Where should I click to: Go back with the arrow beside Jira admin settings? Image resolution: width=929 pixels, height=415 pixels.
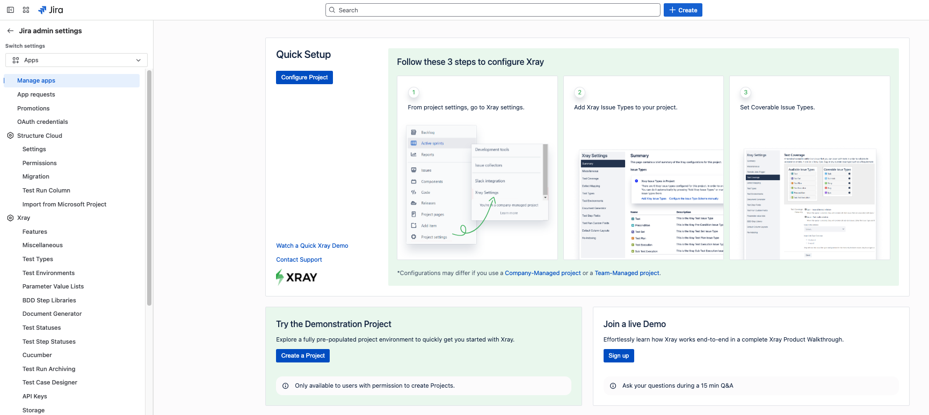tap(10, 31)
